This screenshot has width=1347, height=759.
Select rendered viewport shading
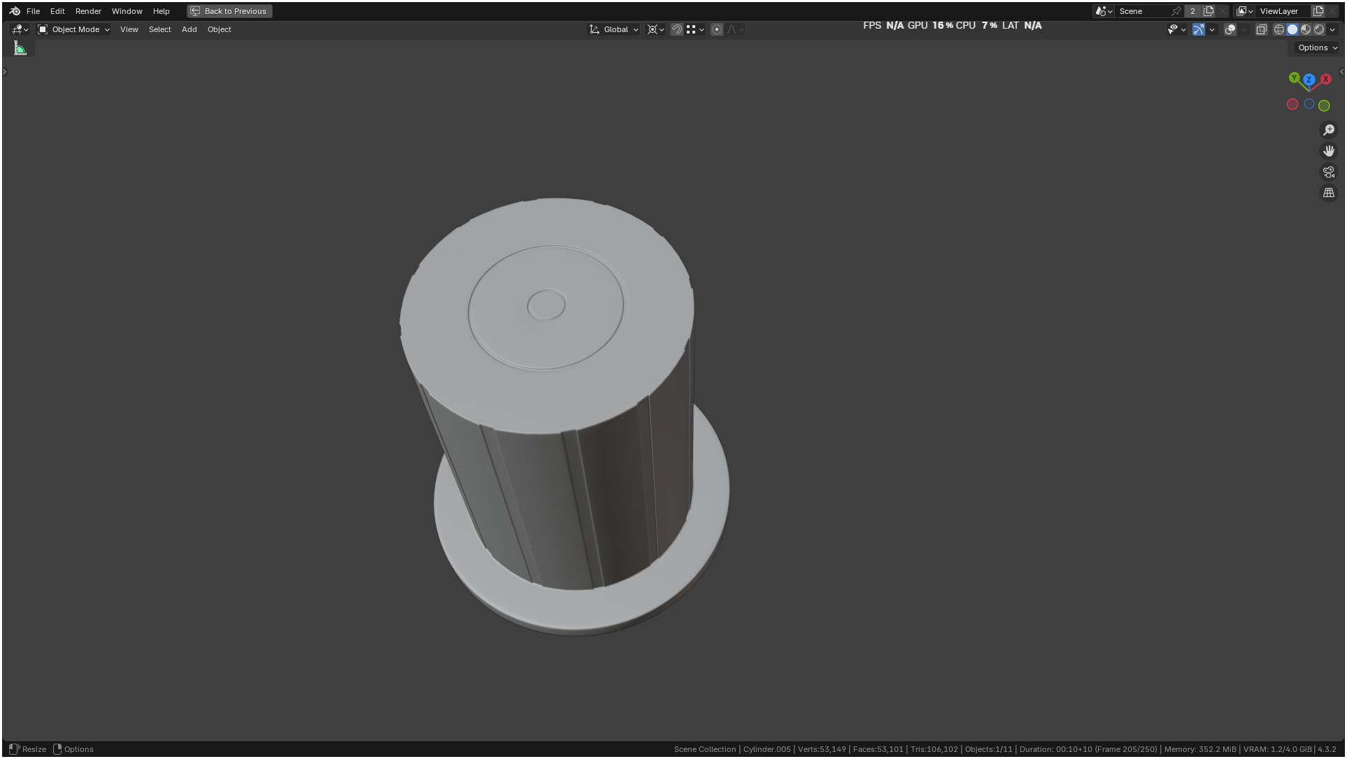[1319, 29]
